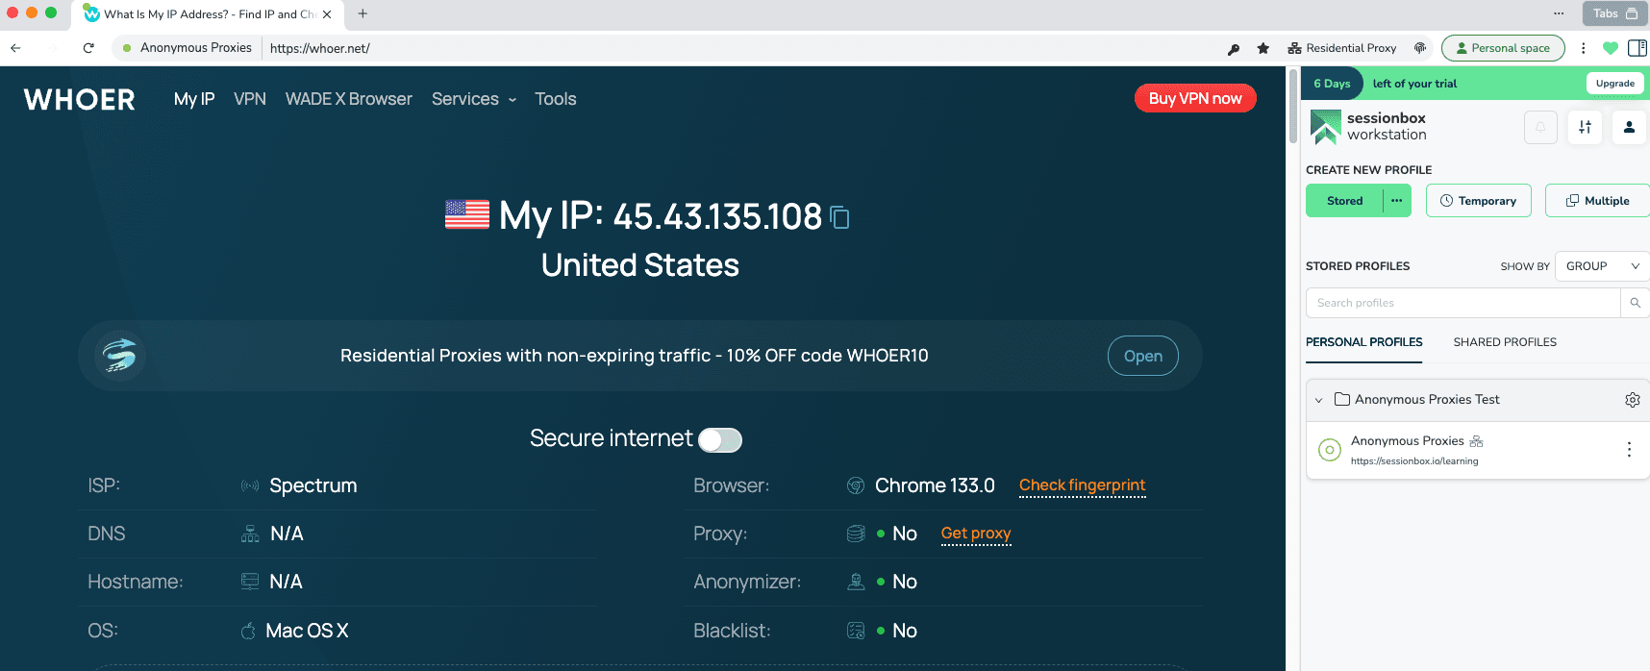
Task: Open the Residential Proxy indicator
Action: tap(1342, 48)
